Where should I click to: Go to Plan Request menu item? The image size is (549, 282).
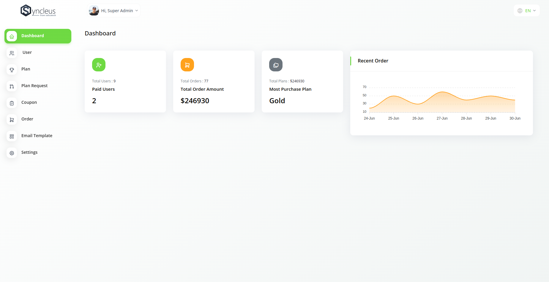34,86
